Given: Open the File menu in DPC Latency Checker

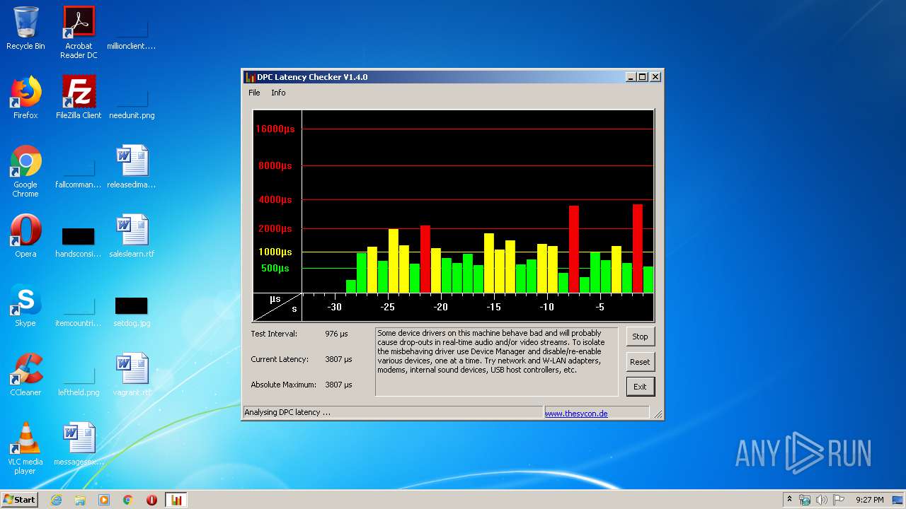Looking at the screenshot, I should coord(254,93).
